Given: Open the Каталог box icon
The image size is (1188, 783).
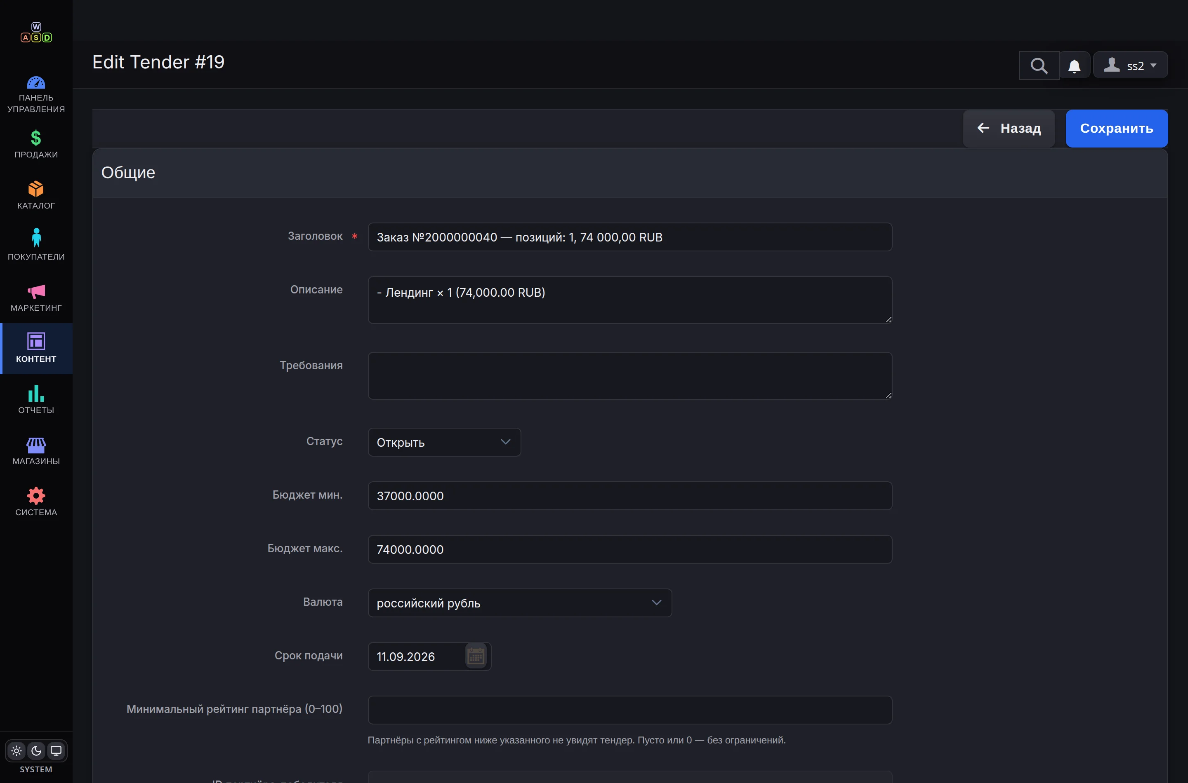Looking at the screenshot, I should (36, 189).
